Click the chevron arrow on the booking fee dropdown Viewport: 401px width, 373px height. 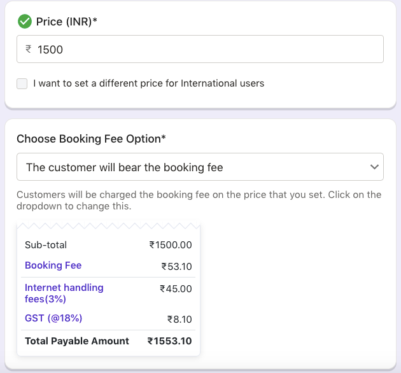tap(374, 167)
